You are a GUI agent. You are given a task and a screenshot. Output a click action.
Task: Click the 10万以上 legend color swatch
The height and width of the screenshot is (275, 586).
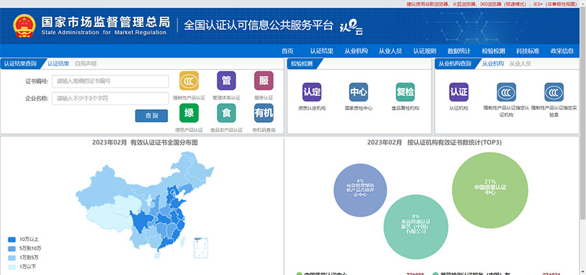(12, 239)
